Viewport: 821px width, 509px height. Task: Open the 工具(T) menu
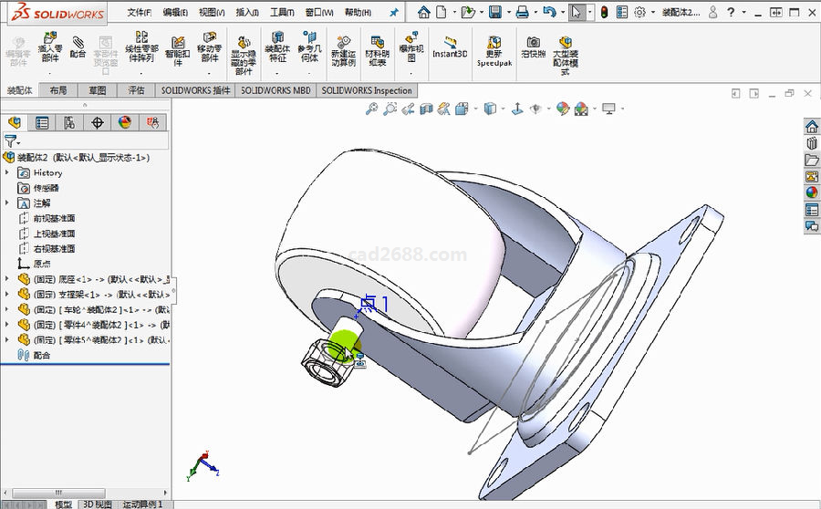click(x=280, y=13)
